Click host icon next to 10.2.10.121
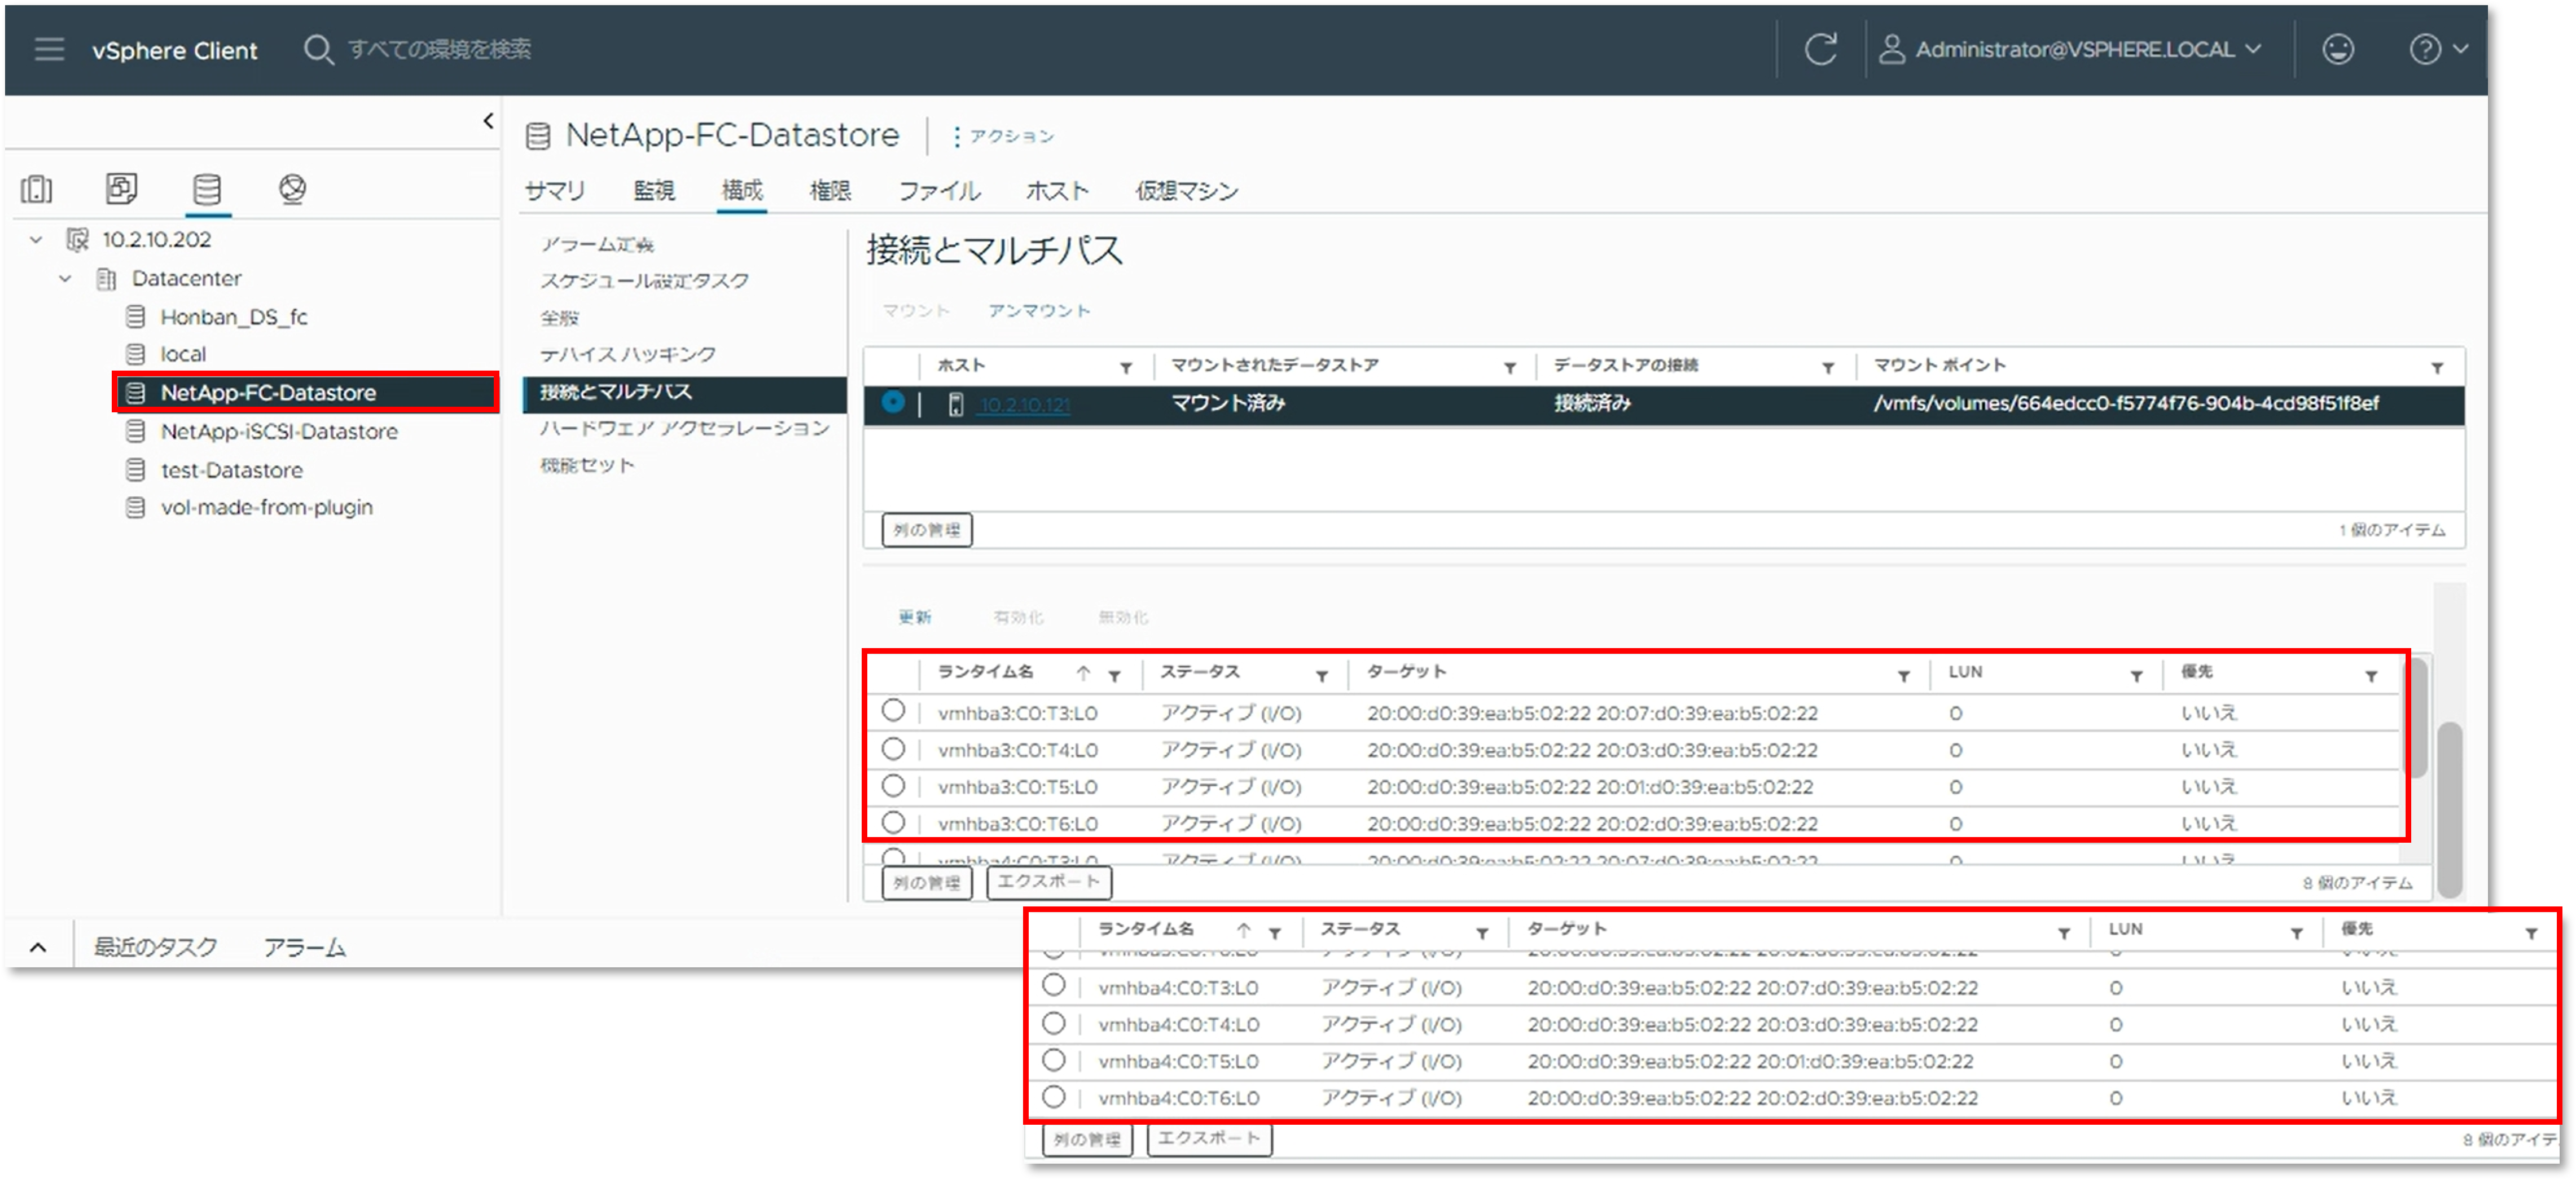The width and height of the screenshot is (2576, 1180). (956, 404)
